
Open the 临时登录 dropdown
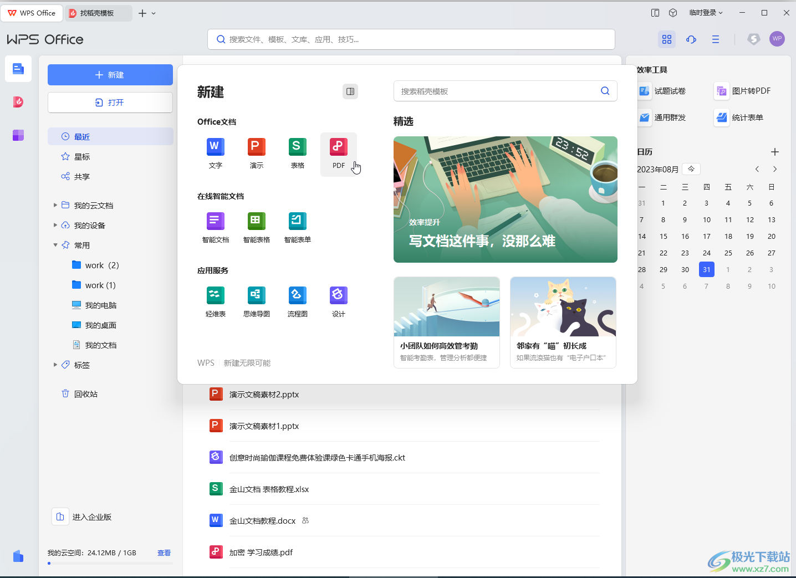coord(706,13)
